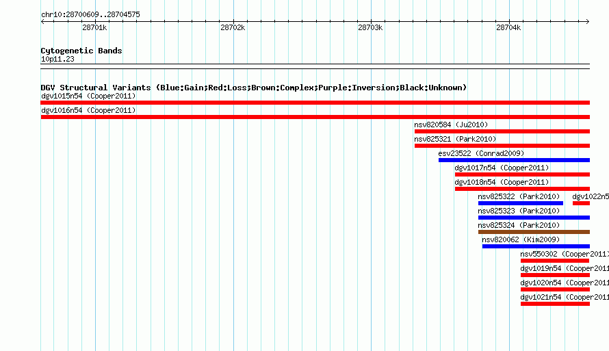Click the dgv1015n54 (Cooper2011) red loss bar

[315, 103]
